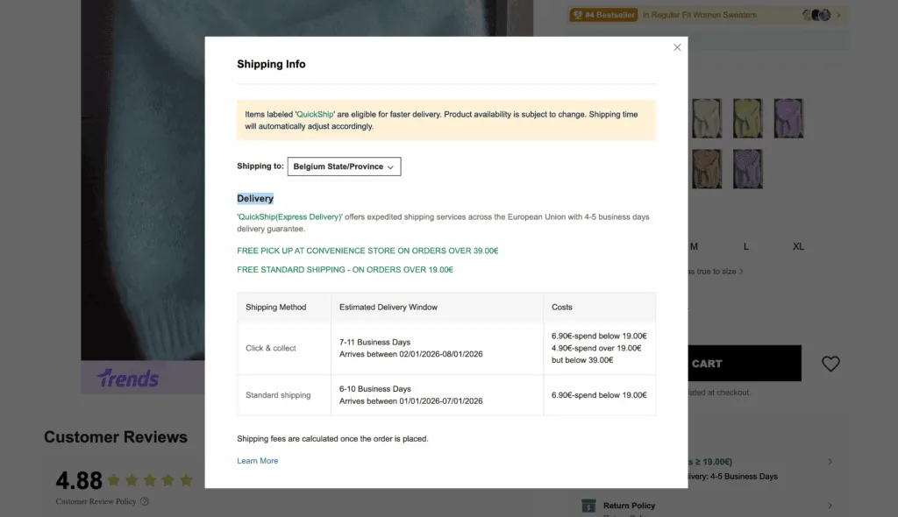Image resolution: width=898 pixels, height=517 pixels.
Task: Open bestseller ranking arrow in Regular Fit Women Sweaters
Action: point(838,15)
